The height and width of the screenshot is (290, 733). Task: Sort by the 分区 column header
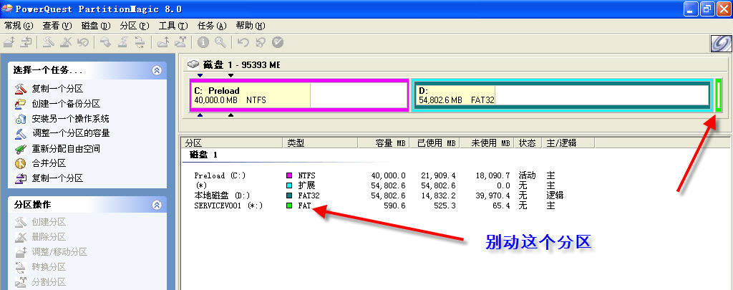(233, 143)
